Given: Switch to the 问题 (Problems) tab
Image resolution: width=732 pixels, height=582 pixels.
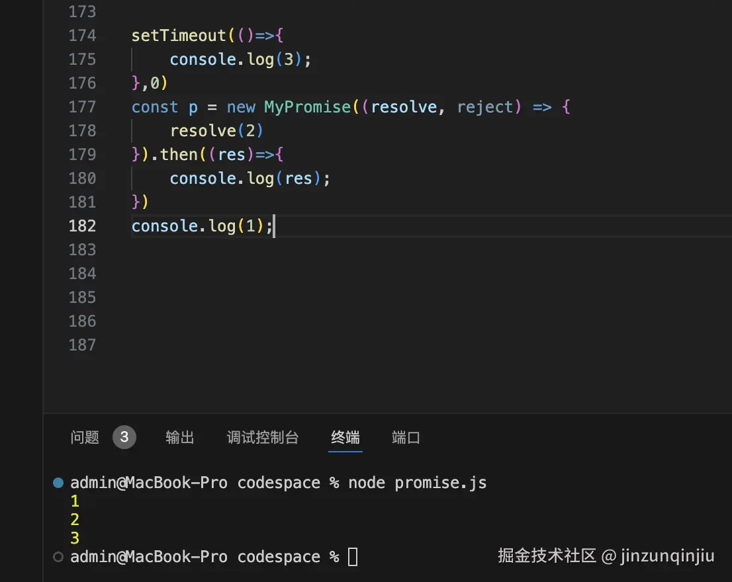Looking at the screenshot, I should [84, 437].
